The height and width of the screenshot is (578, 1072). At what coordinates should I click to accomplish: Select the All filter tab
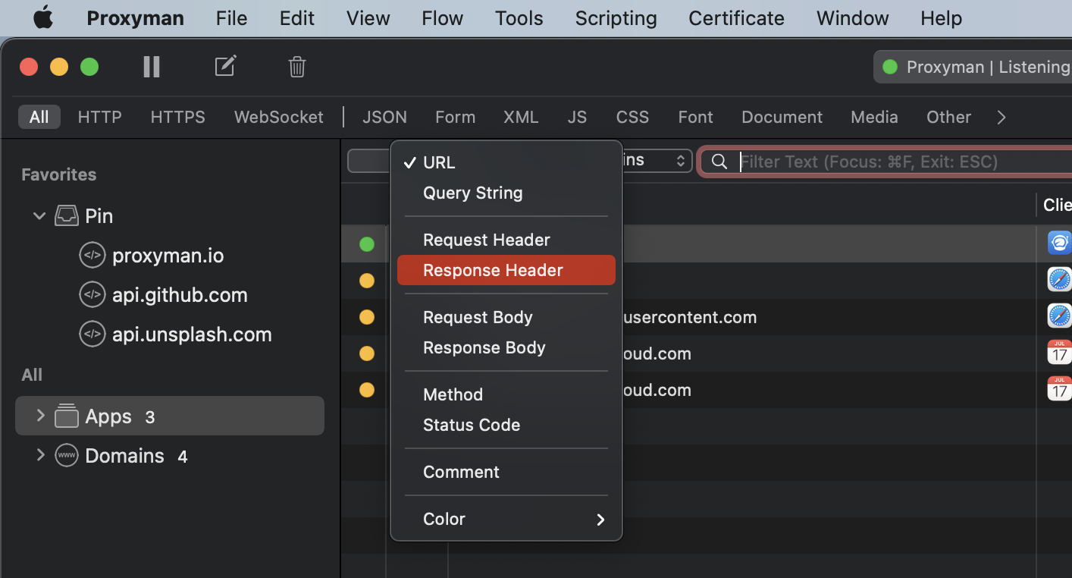pyautogui.click(x=39, y=117)
